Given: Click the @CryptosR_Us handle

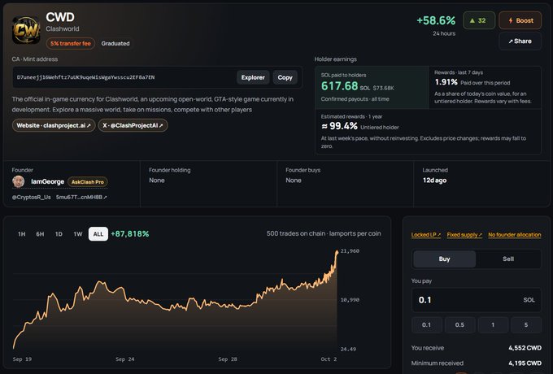Looking at the screenshot, I should click(32, 198).
